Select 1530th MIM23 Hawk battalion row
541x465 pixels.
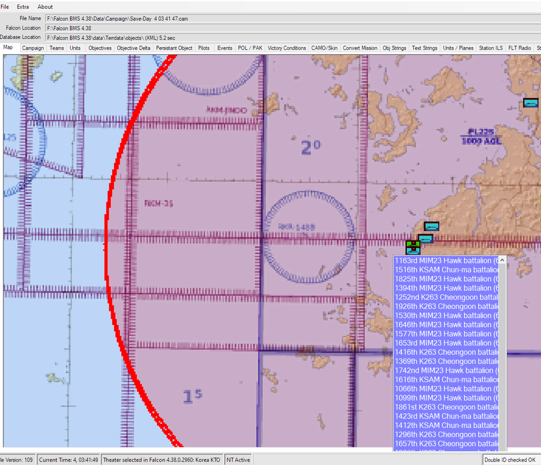pyautogui.click(x=446, y=316)
